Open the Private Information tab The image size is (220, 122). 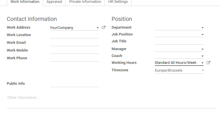tap(85, 2)
